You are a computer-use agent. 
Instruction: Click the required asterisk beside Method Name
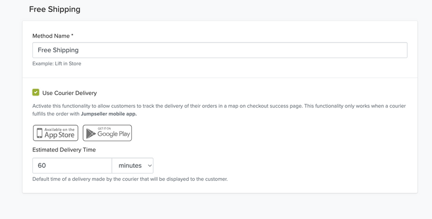(x=72, y=36)
